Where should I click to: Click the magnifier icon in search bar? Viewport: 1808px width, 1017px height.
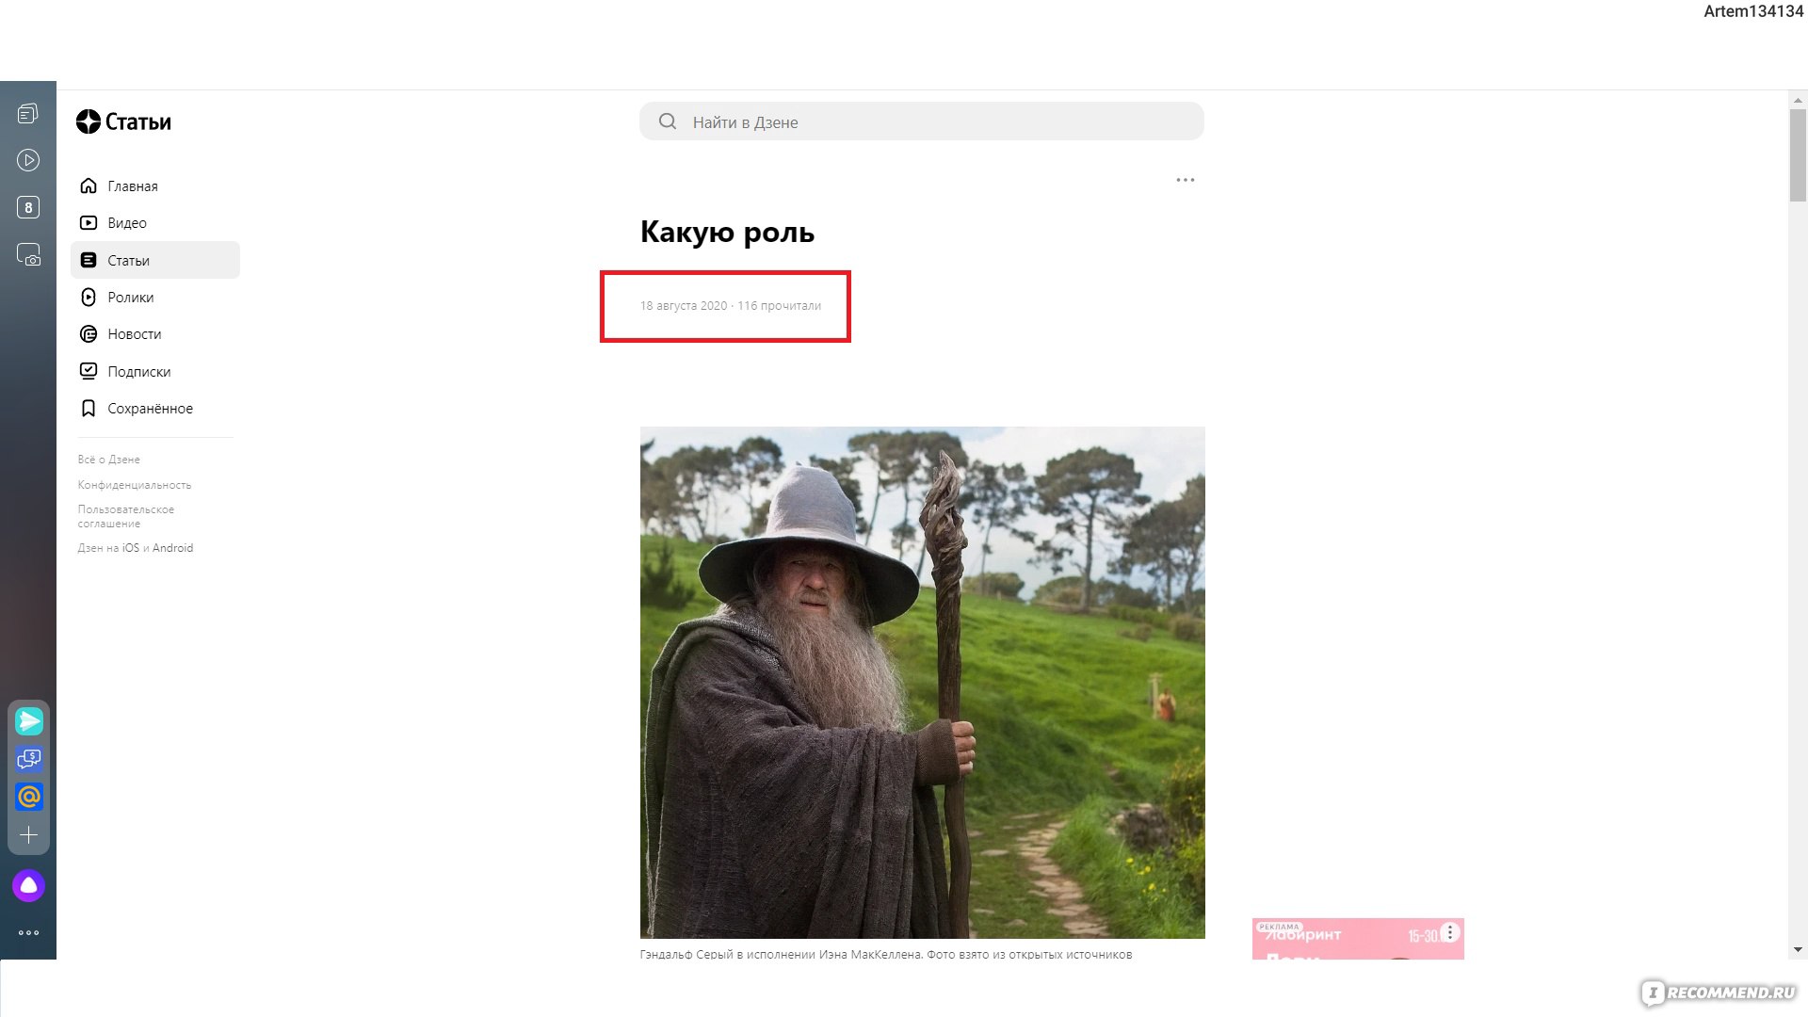pyautogui.click(x=668, y=121)
